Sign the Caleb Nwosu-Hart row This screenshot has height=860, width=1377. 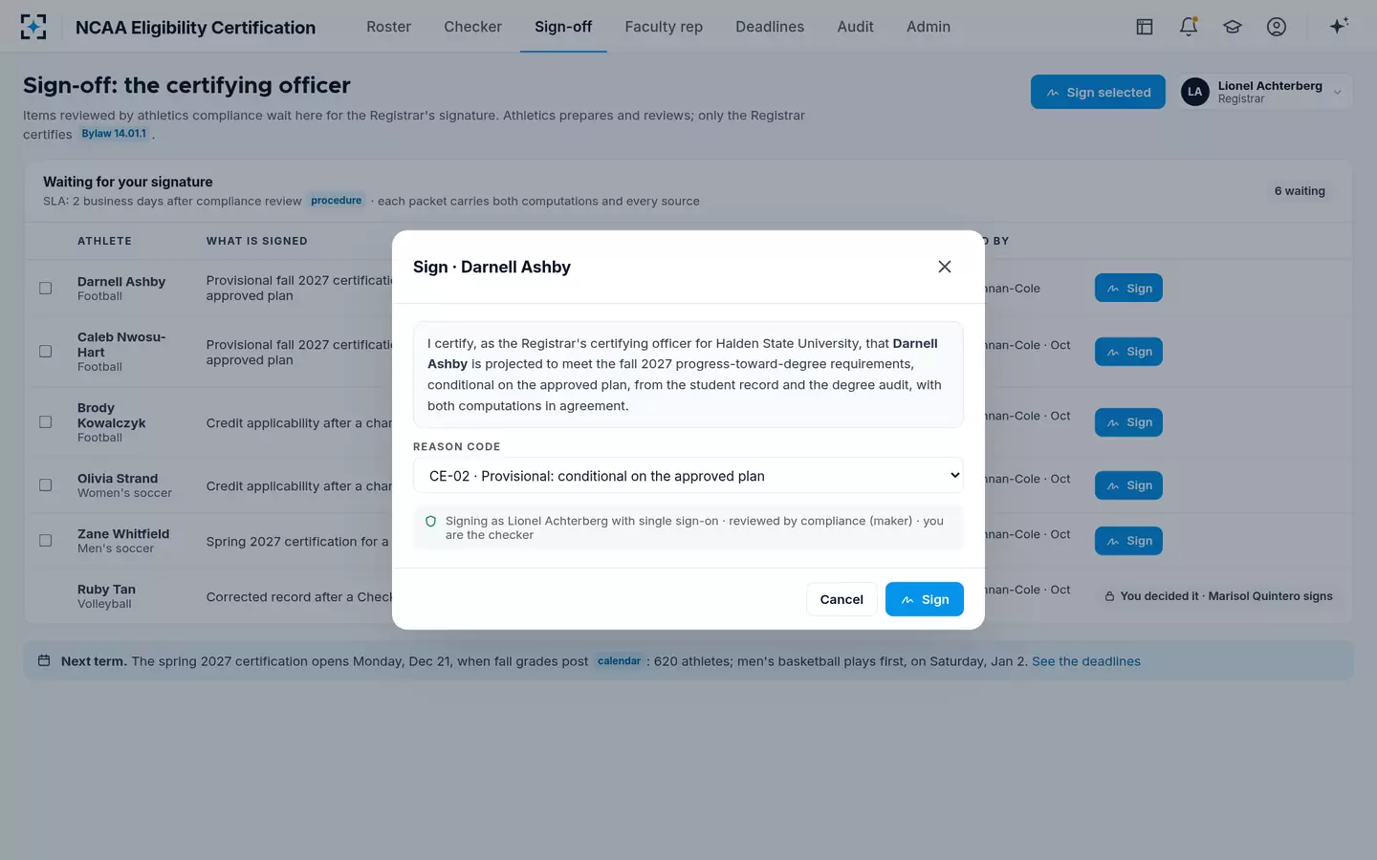[x=1128, y=352]
